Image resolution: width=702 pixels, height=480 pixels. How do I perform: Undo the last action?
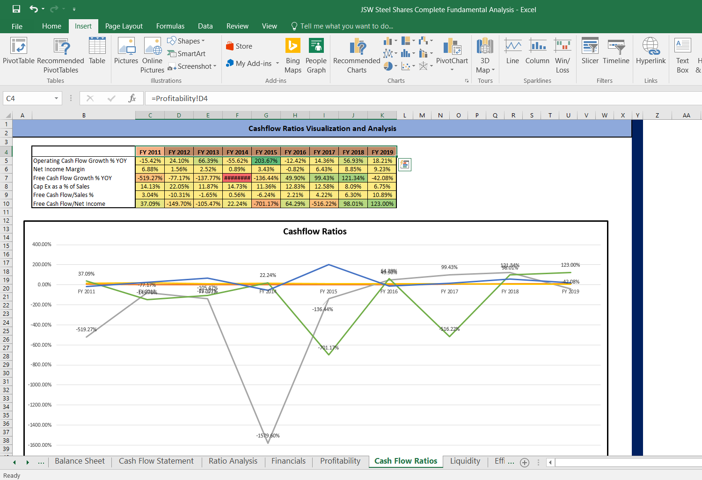(x=34, y=9)
